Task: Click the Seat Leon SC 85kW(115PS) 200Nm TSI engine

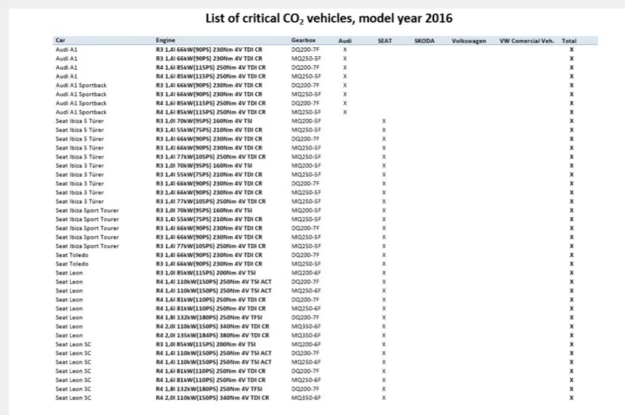Action: [206, 344]
